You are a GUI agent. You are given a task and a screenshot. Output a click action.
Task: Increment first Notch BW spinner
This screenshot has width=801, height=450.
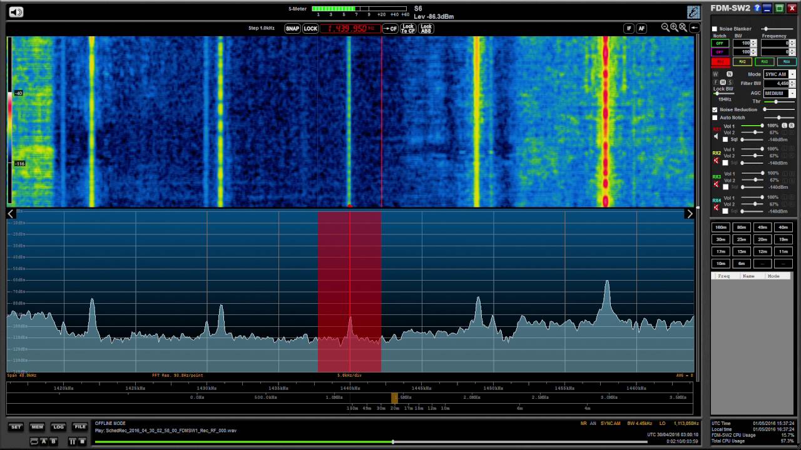pyautogui.click(x=753, y=42)
